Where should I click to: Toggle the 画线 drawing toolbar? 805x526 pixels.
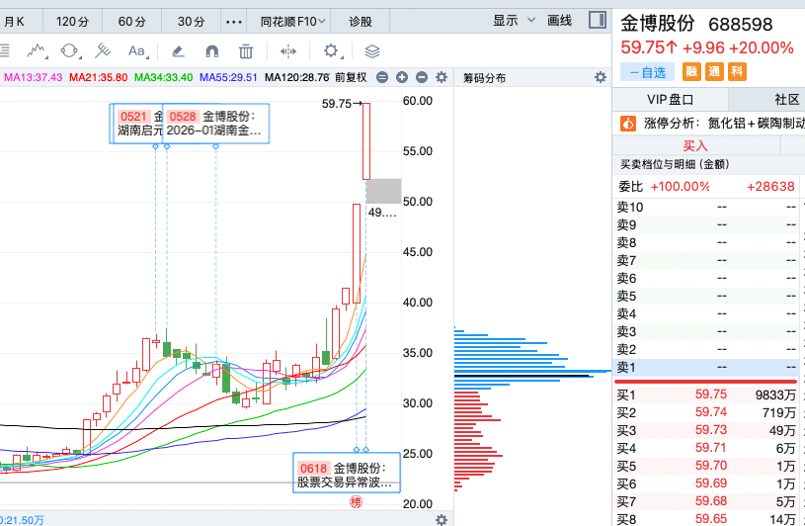560,21
